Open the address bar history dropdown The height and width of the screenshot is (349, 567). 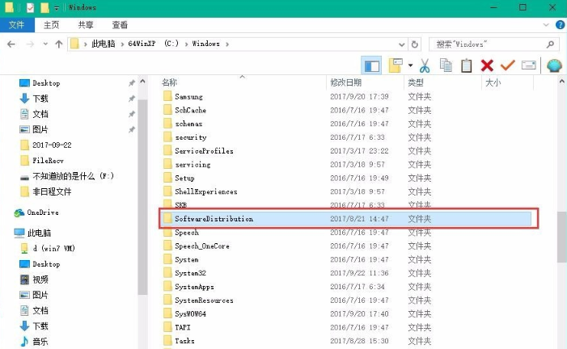400,44
